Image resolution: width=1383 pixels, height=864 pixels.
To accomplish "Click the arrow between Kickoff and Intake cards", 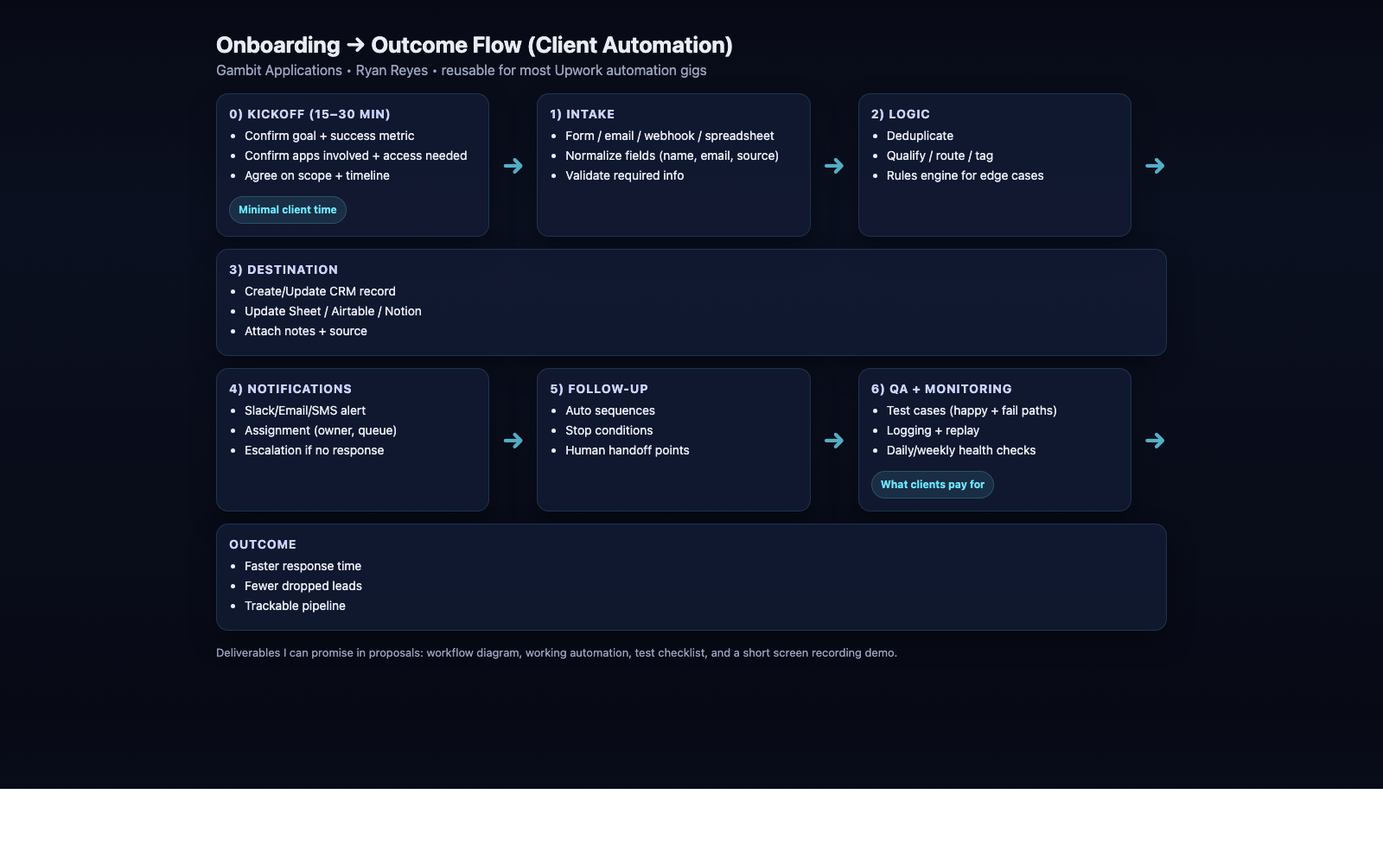I will 513,166.
